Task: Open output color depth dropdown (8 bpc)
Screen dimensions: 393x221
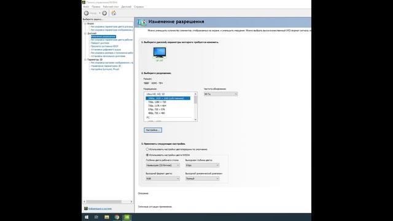Action: (x=202, y=165)
